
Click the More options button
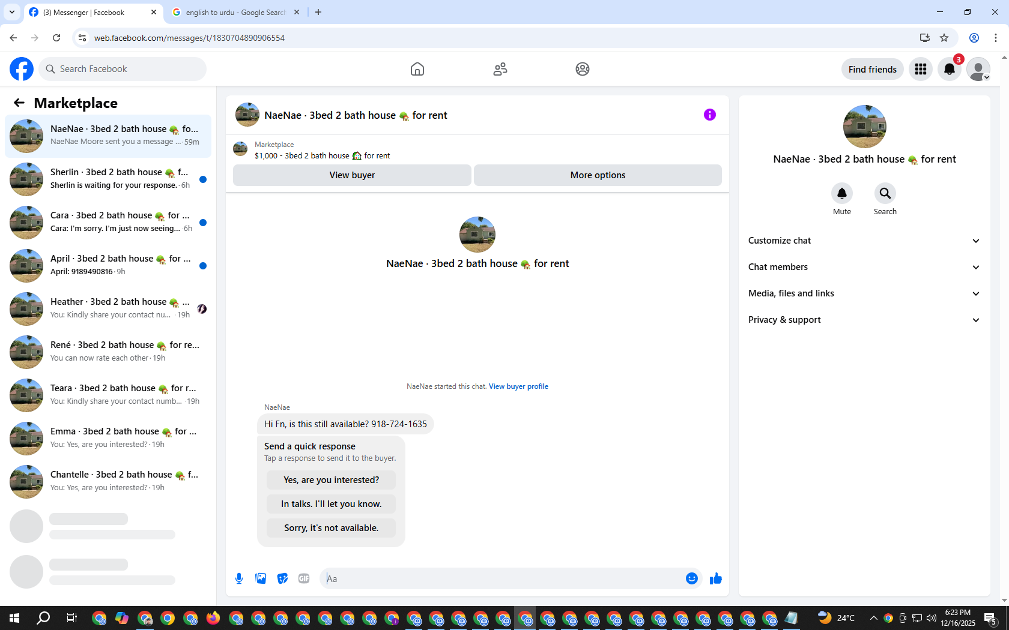coord(598,175)
